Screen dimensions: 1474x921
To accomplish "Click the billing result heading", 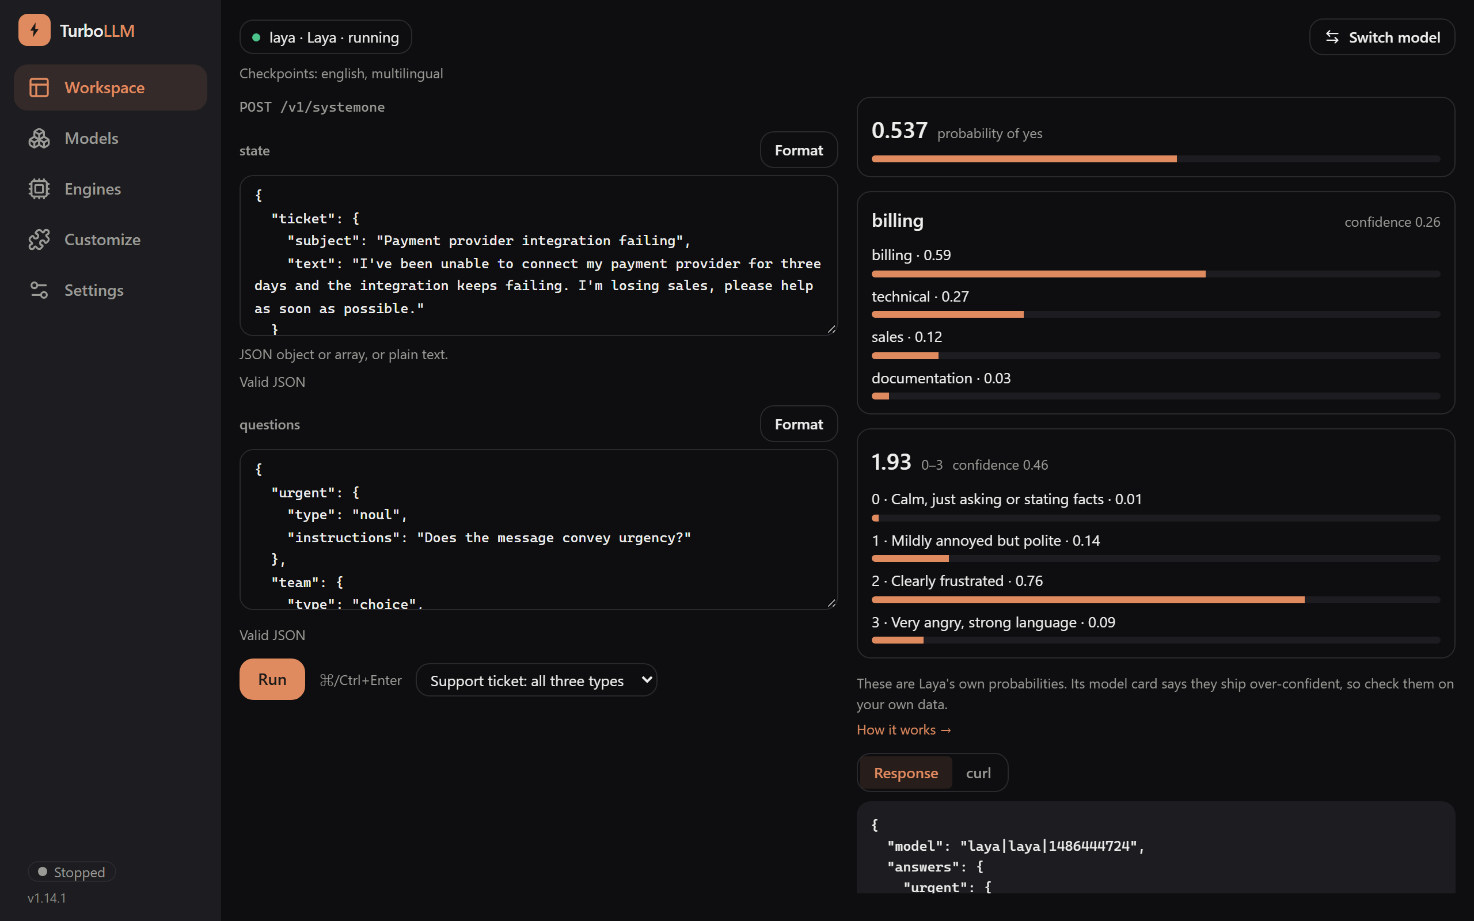I will click(897, 220).
